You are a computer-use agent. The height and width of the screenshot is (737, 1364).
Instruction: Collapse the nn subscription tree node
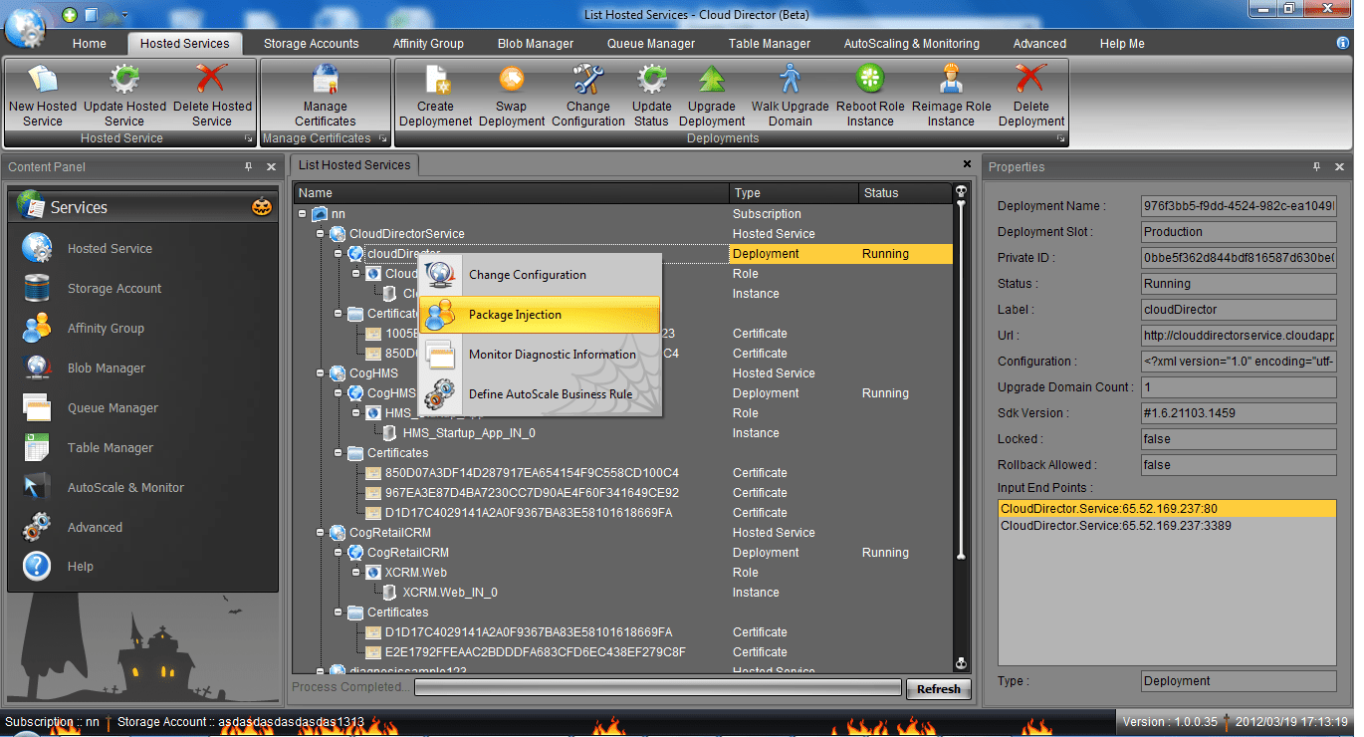point(303,214)
